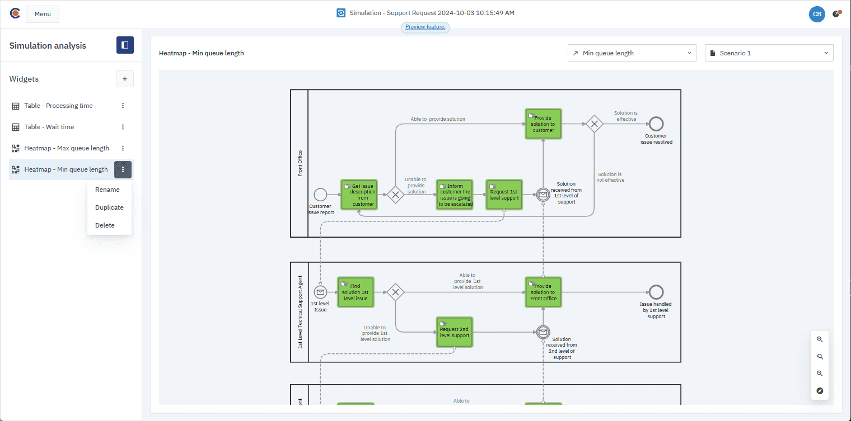Click the 1st level Issue message start event
The width and height of the screenshot is (851, 421).
(320, 292)
